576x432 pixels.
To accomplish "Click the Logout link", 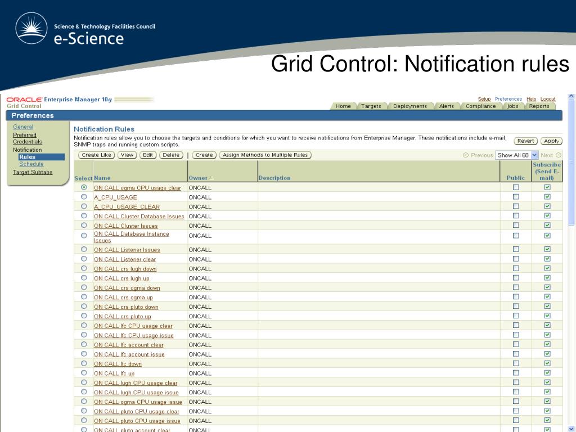I will tap(548, 99).
